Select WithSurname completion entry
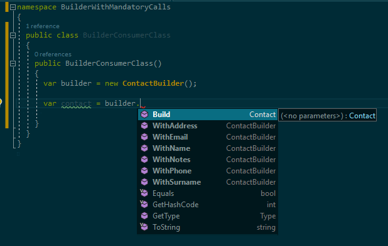The height and width of the screenshot is (246, 388). [208, 182]
